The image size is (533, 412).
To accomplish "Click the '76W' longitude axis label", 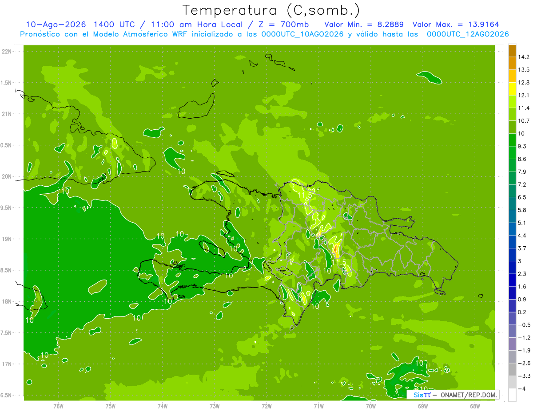I will [58, 406].
